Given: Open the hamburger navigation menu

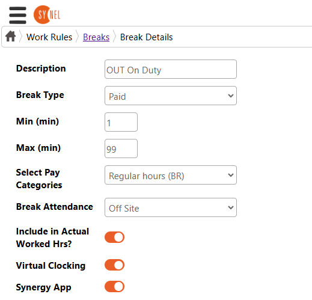Looking at the screenshot, I should (17, 15).
